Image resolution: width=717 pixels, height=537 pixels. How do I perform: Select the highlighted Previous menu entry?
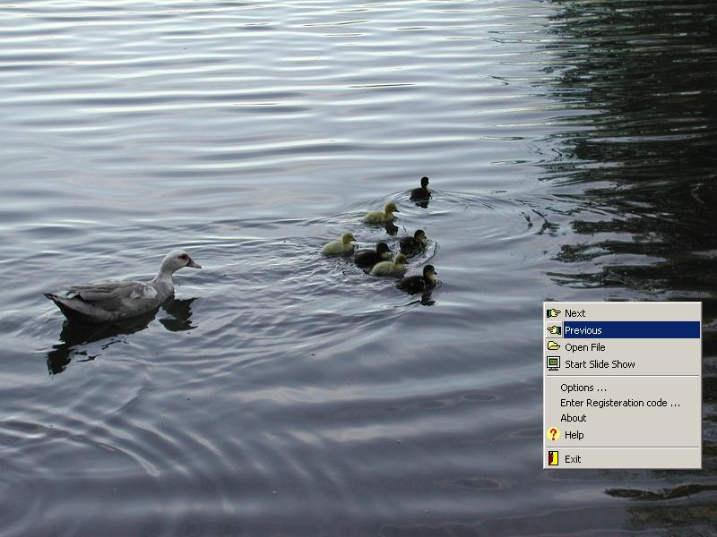pyautogui.click(x=622, y=330)
